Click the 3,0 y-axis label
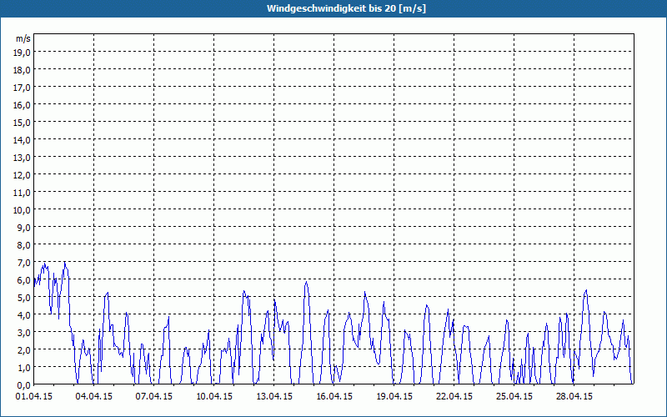 (23, 333)
